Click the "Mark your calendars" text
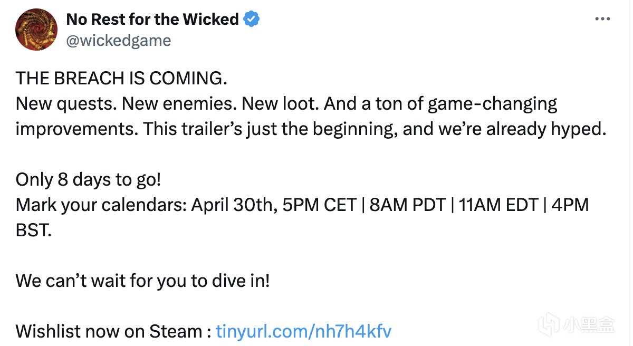The width and height of the screenshot is (633, 346). [101, 205]
